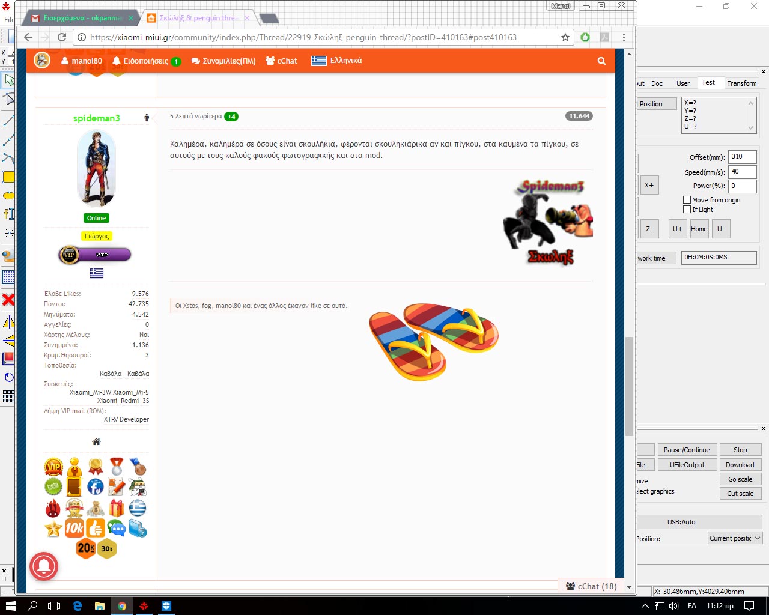Open Chrome menu with three dots icon
The height and width of the screenshot is (615, 769).
pos(624,37)
